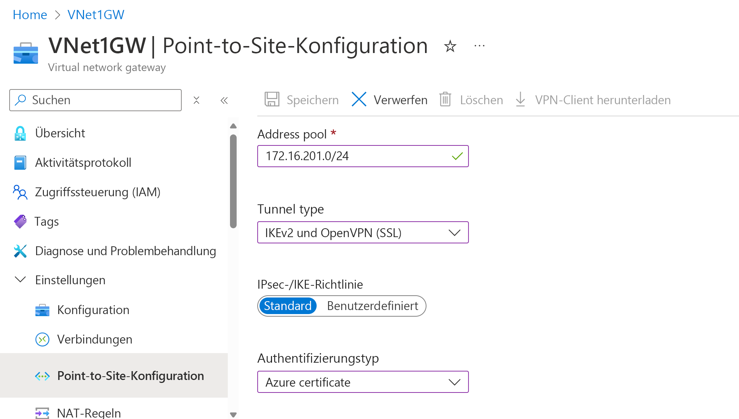Click the sidebar scrollbar down arrow
Viewport: 739px width, 419px height.
point(233,415)
